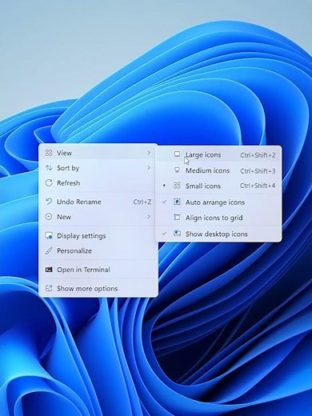Viewport: 312px width, 416px height.
Task: Select Open in Terminal
Action: 98,270
